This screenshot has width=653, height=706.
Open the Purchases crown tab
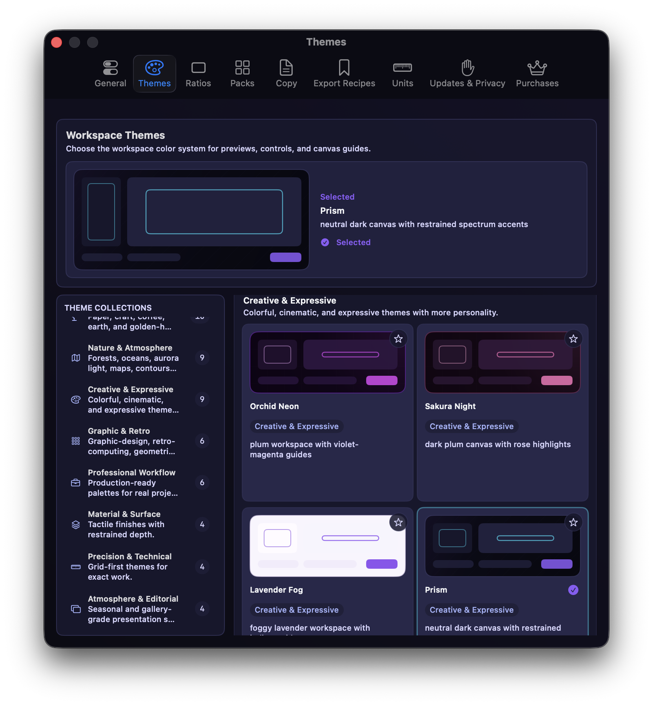[537, 74]
